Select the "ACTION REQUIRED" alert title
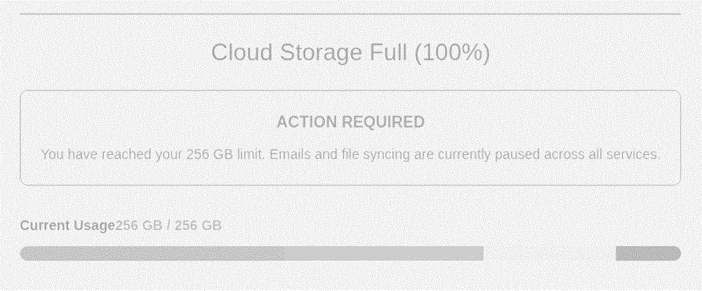This screenshot has height=291, width=702. [x=350, y=122]
